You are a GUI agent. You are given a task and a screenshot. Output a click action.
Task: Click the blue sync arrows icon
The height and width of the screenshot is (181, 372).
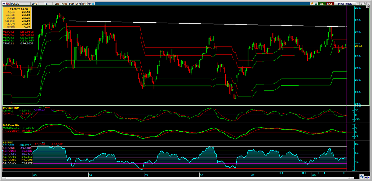361,177
